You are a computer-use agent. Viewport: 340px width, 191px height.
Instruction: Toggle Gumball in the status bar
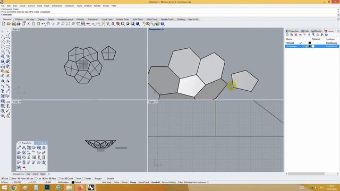pyautogui.click(x=155, y=183)
